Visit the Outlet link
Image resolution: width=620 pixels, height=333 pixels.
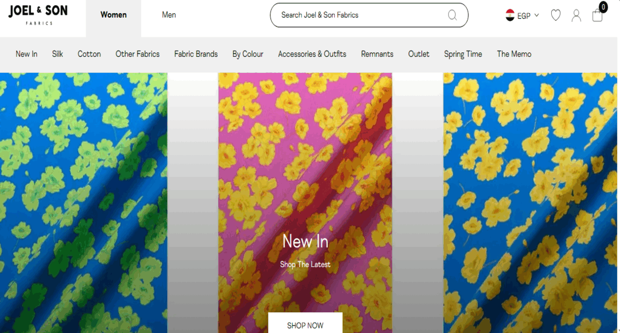click(x=418, y=54)
